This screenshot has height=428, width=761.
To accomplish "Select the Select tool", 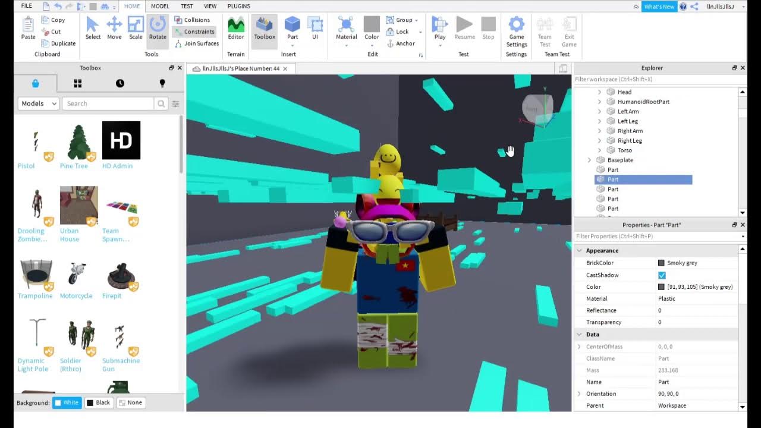I will (93, 28).
